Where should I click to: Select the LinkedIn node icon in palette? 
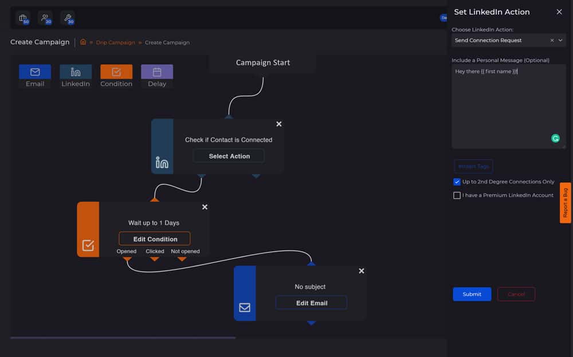[x=76, y=72]
